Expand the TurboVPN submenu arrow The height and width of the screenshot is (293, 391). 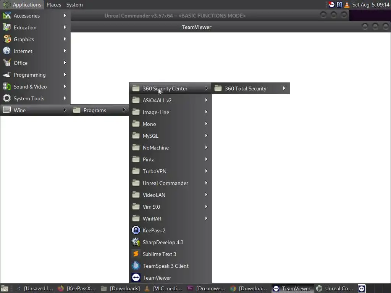click(x=206, y=171)
